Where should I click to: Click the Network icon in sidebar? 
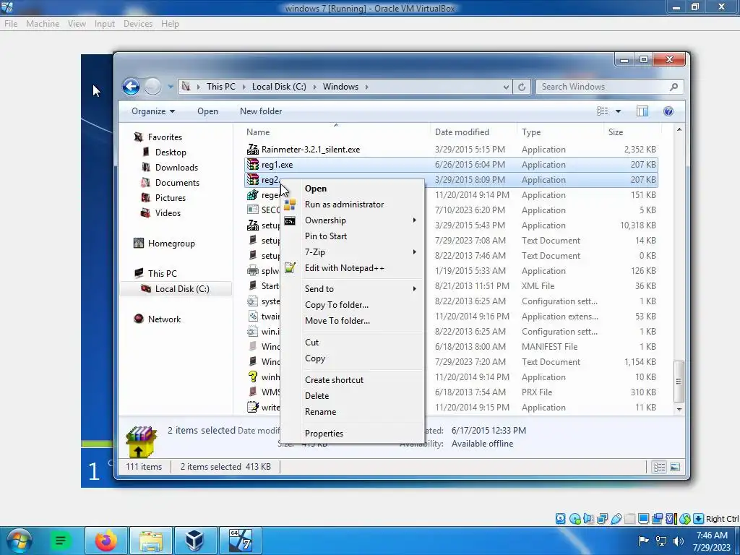(x=138, y=319)
